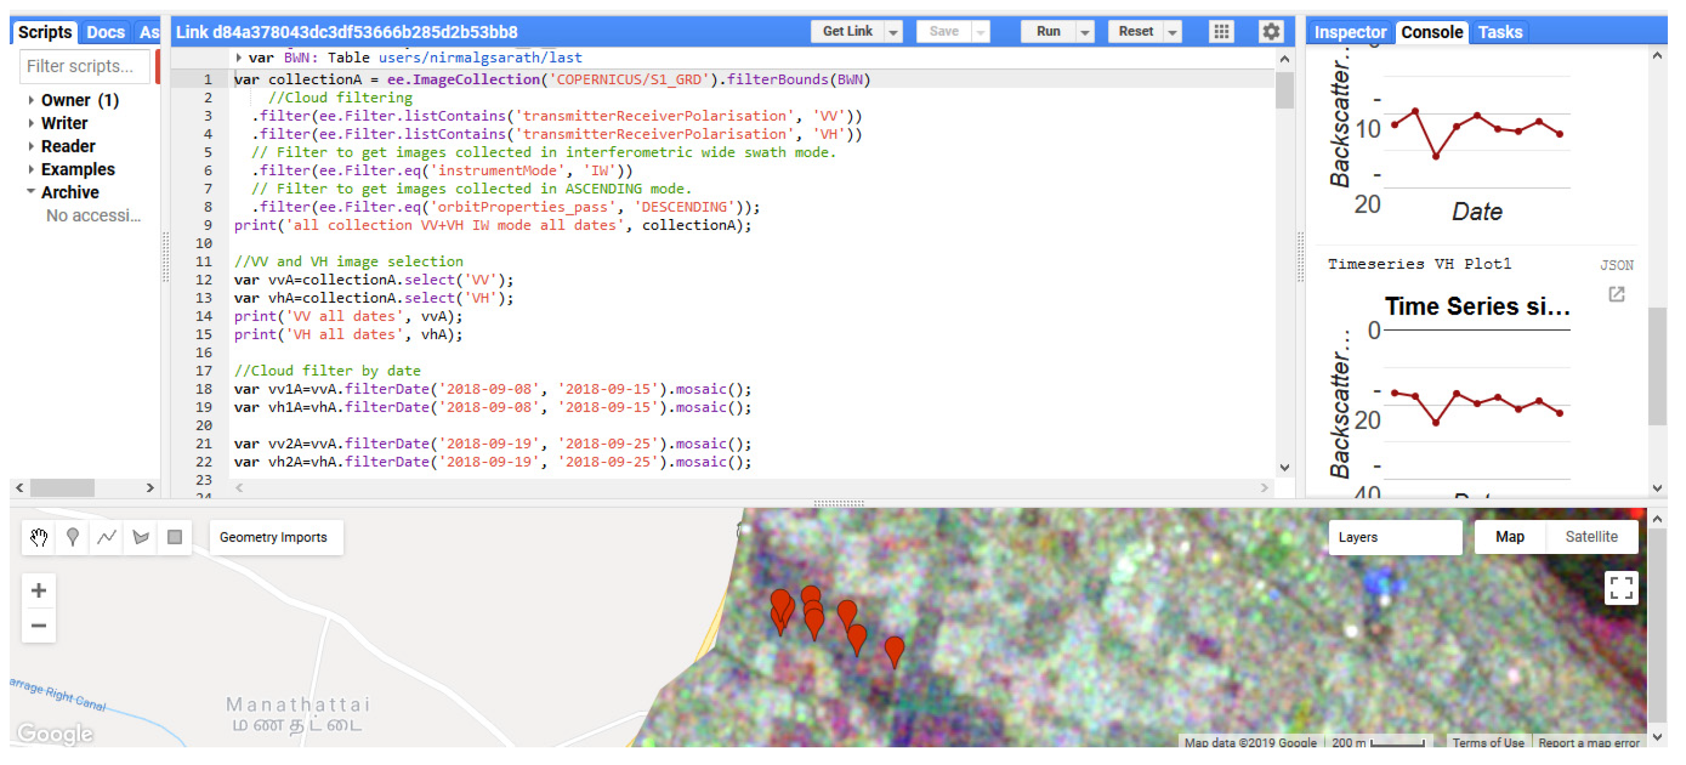Switch map to Satellite view
The width and height of the screenshot is (1686, 765).
[x=1590, y=536]
